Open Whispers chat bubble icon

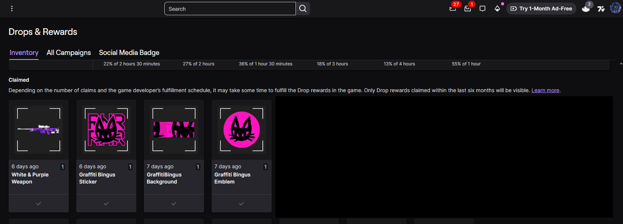pyautogui.click(x=482, y=9)
